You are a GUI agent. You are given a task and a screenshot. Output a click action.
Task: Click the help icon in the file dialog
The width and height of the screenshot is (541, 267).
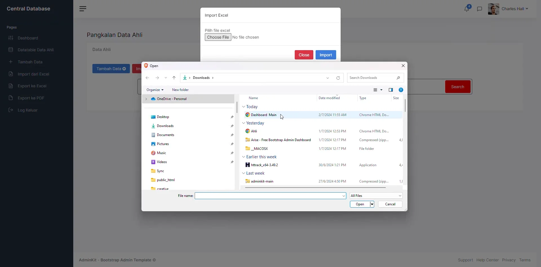click(x=401, y=90)
